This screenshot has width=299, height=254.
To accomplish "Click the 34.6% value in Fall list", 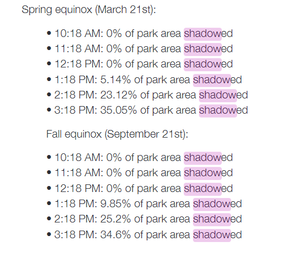I will coord(115,235).
